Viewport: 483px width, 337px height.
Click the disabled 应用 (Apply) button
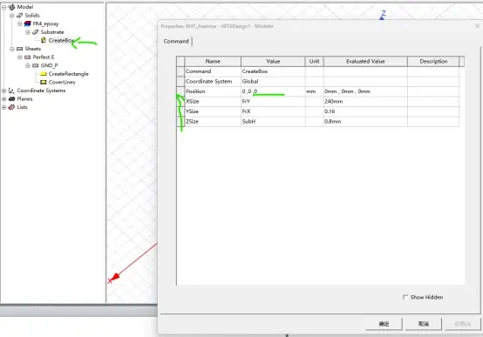click(463, 324)
